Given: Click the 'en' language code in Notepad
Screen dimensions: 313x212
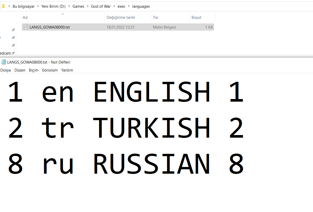Looking at the screenshot, I should (58, 94).
